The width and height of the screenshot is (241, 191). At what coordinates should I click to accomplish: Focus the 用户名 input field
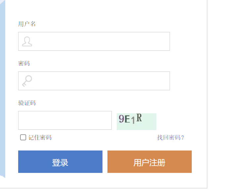94,41
